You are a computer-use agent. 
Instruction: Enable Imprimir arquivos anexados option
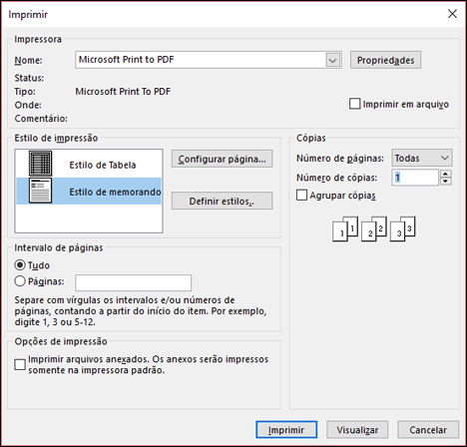[x=20, y=364]
